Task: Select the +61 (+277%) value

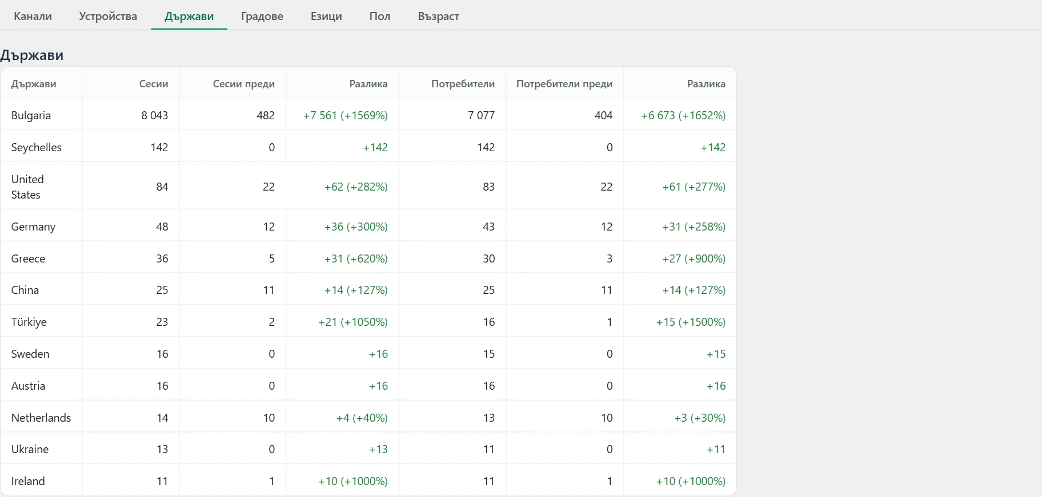Action: [694, 187]
